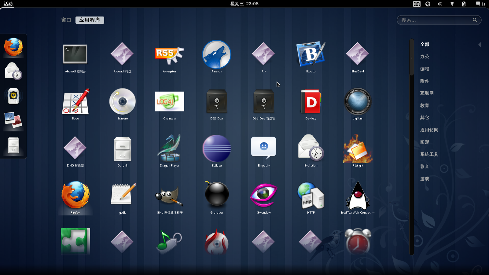Filter by 图形 category
The image size is (489, 275).
(425, 142)
